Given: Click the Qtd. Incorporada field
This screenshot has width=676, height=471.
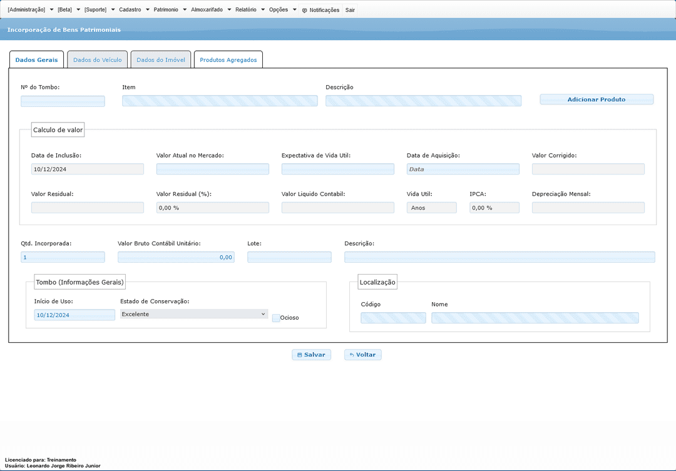Looking at the screenshot, I should coord(63,257).
